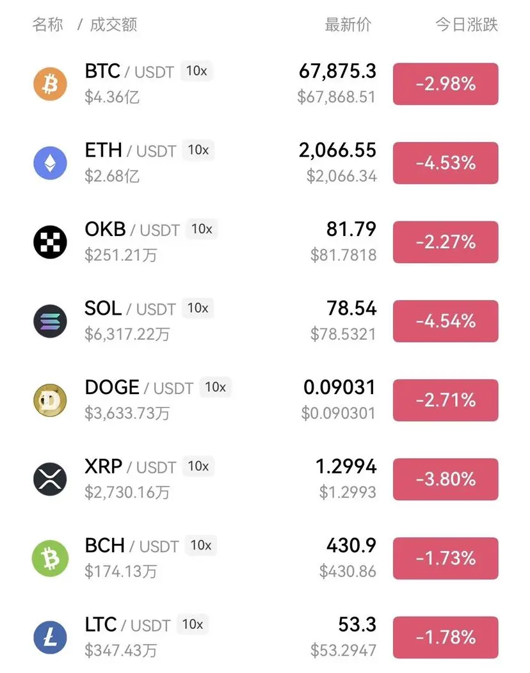Click the Bitcoin coin icon
Screen dimensions: 530x673
[51, 84]
